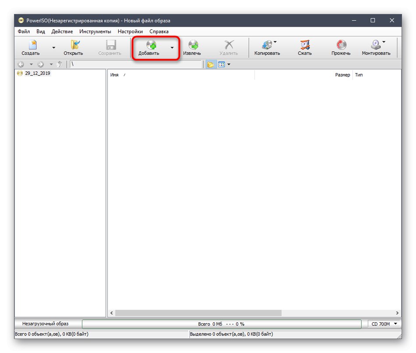The width and height of the screenshot is (416, 353).
Task: Click the view mode icon
Action: (x=221, y=64)
